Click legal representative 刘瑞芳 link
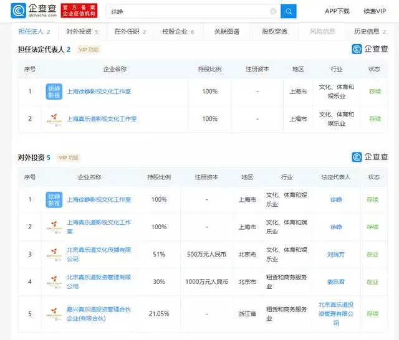The width and height of the screenshot is (399, 340). 335,254
